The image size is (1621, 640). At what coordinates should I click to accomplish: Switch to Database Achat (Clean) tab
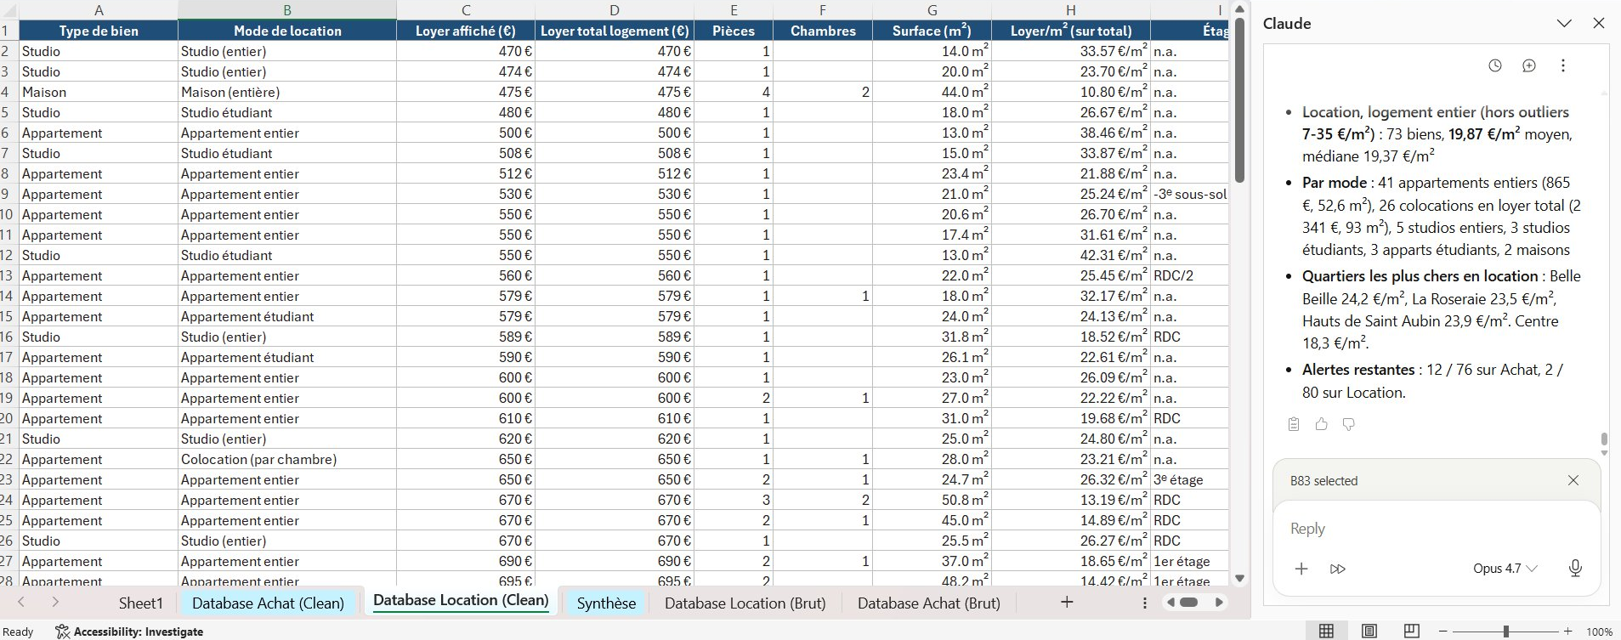coord(268,603)
